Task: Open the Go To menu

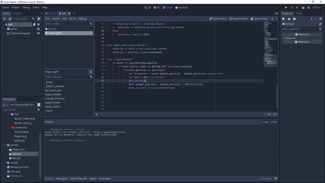Action: 73,19
